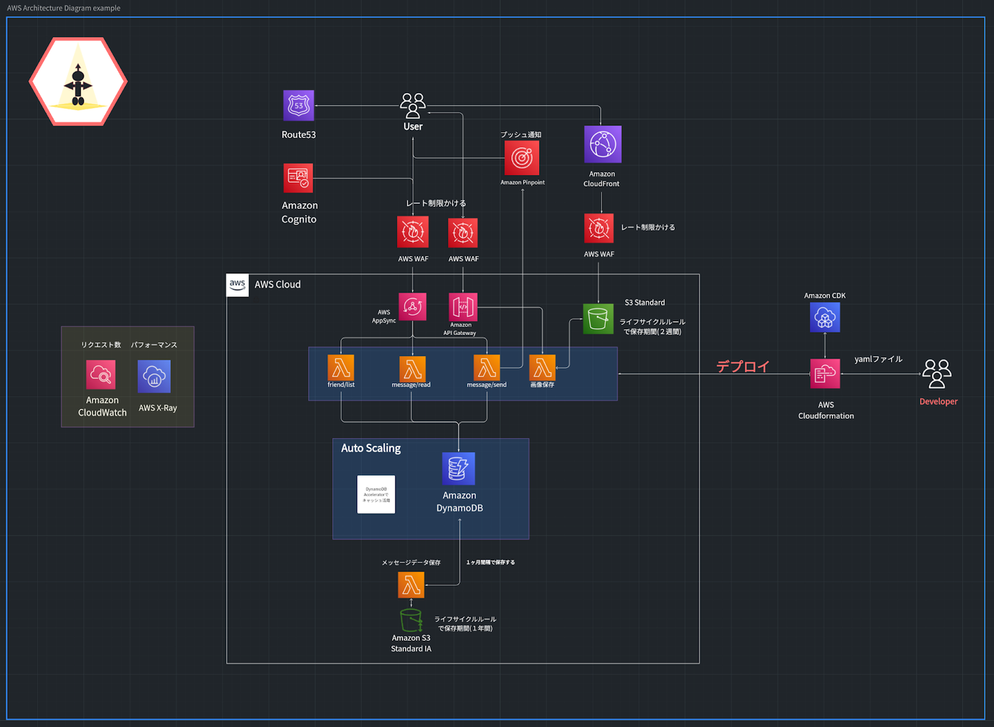Select the 'Amazon CDK' label
The width and height of the screenshot is (994, 727).
pyautogui.click(x=825, y=295)
